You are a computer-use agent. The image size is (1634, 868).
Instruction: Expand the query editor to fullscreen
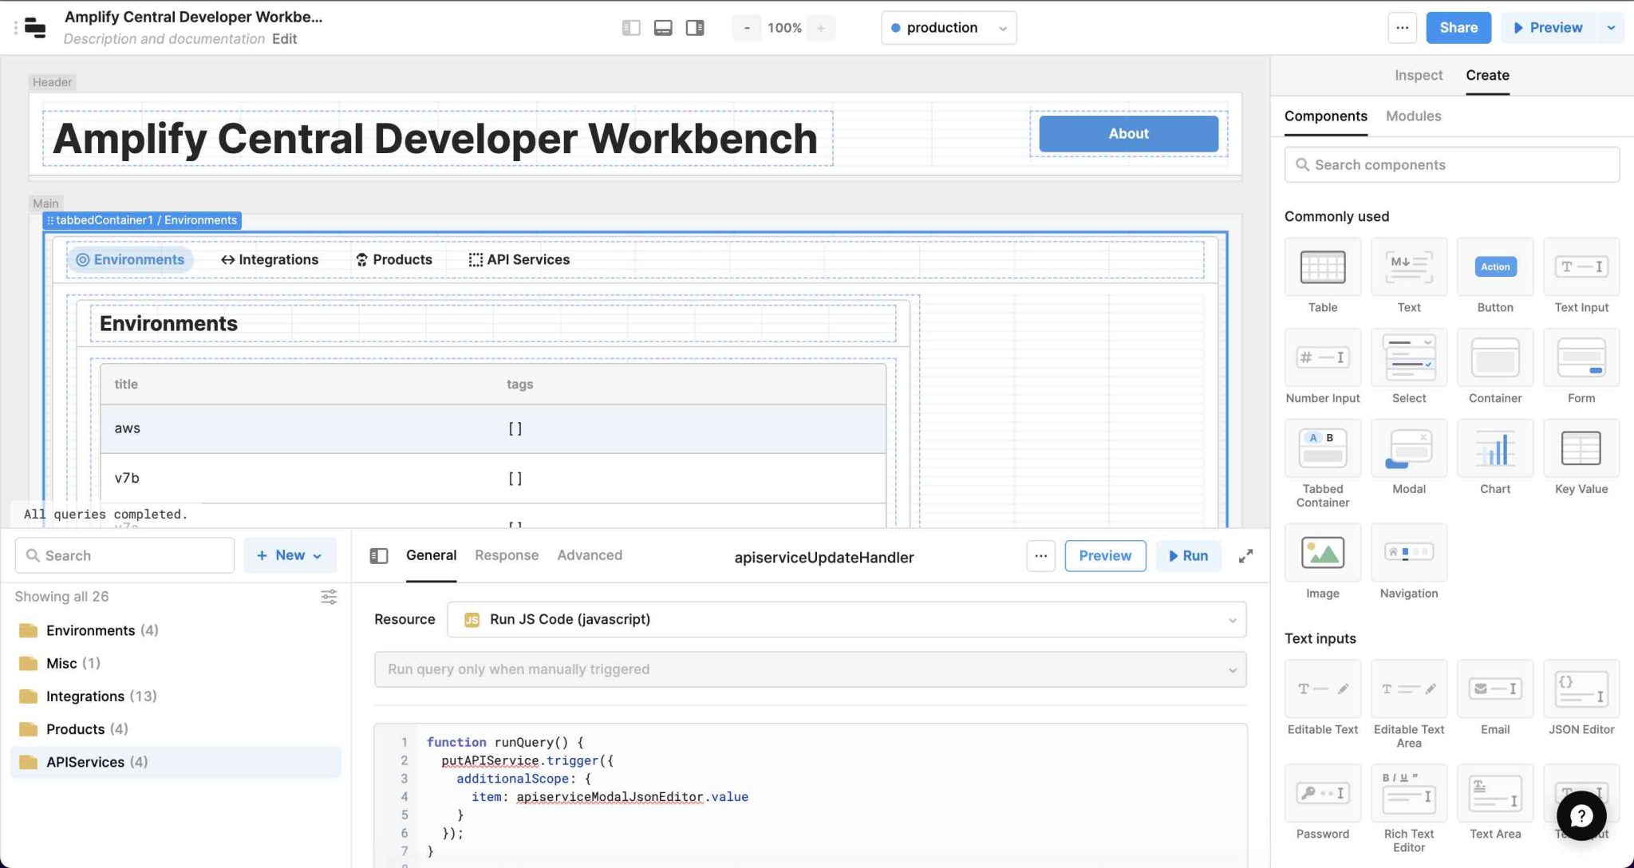(1246, 555)
